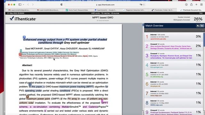Click the 'MPPT based GWO' document title
The width and height of the screenshot is (205, 115).
pyautogui.click(x=103, y=18)
